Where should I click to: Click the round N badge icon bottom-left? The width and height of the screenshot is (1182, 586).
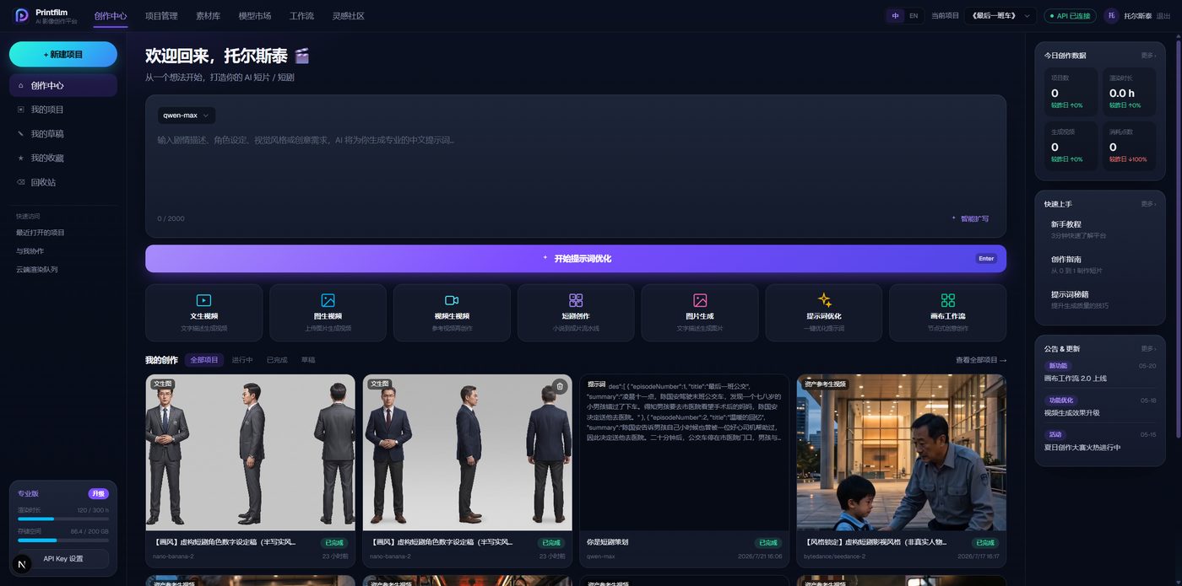point(21,562)
